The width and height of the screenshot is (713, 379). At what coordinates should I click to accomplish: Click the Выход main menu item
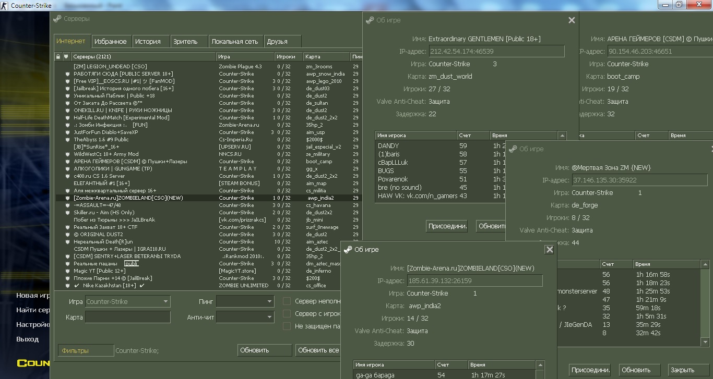[x=28, y=339]
